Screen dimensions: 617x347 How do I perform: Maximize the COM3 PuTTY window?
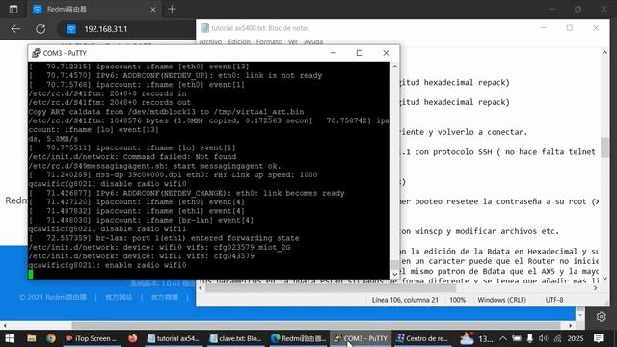[360, 53]
